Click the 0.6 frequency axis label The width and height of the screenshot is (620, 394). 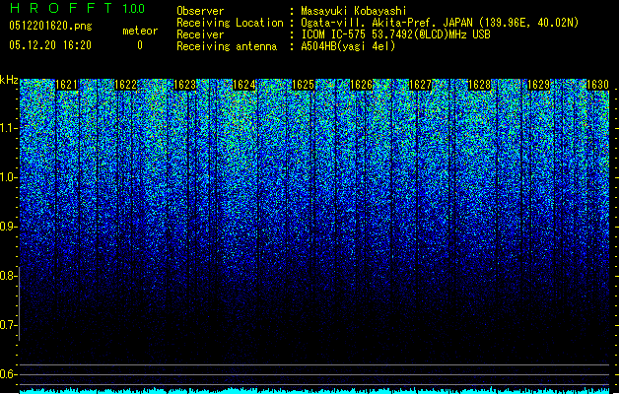tap(7, 374)
